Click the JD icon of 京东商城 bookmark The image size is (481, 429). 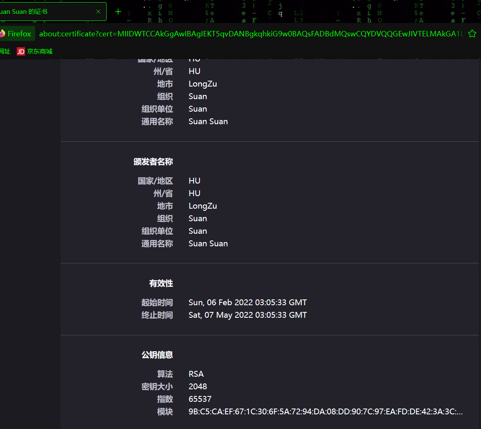coord(20,51)
